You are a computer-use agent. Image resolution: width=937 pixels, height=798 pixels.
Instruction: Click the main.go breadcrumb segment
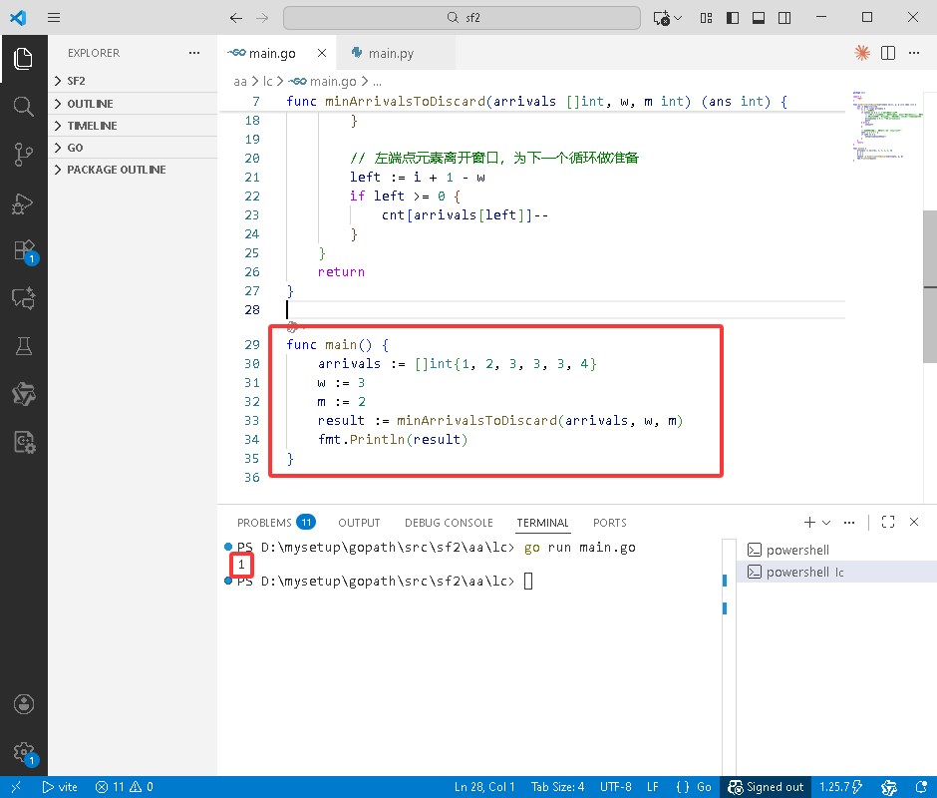click(323, 82)
